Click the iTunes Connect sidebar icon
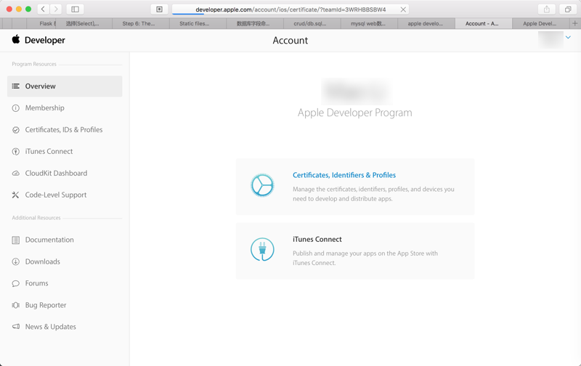Image resolution: width=581 pixels, height=366 pixels. 15,152
